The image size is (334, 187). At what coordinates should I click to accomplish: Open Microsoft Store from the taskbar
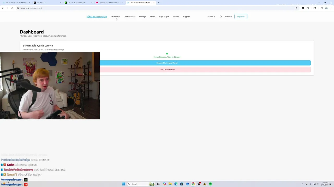click(x=182, y=184)
